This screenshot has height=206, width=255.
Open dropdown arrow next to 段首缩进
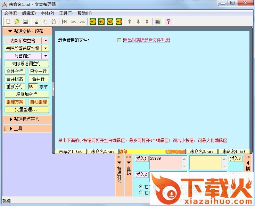46,56
